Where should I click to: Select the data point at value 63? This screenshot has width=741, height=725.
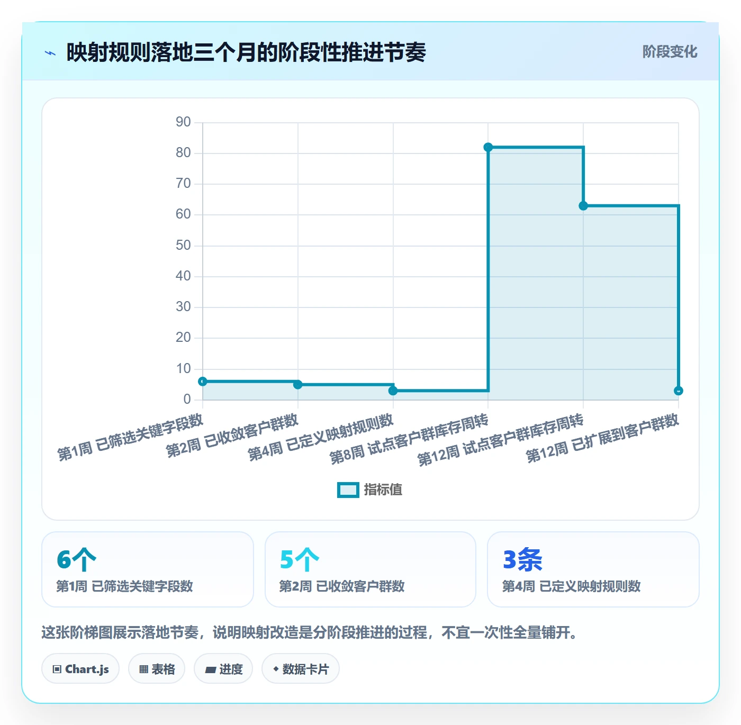point(583,206)
